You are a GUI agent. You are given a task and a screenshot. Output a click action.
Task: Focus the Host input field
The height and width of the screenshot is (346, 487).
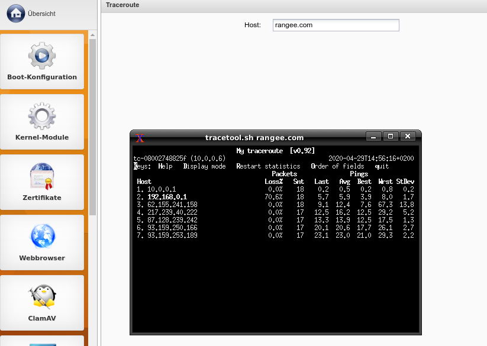(336, 25)
